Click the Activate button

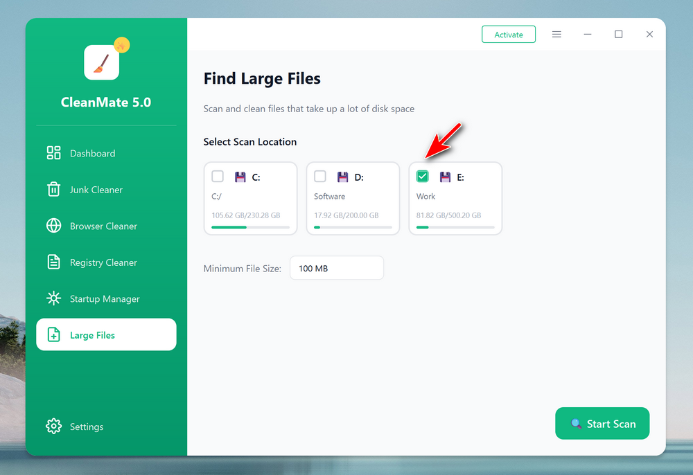click(x=509, y=35)
